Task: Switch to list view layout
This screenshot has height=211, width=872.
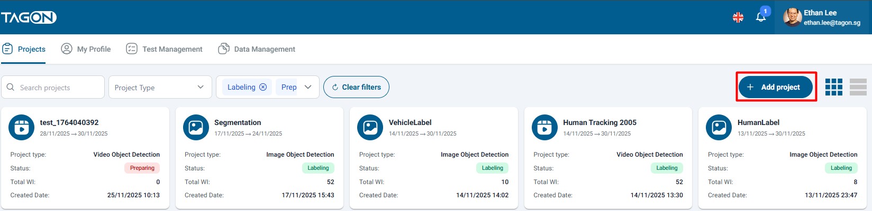Action: [858, 87]
